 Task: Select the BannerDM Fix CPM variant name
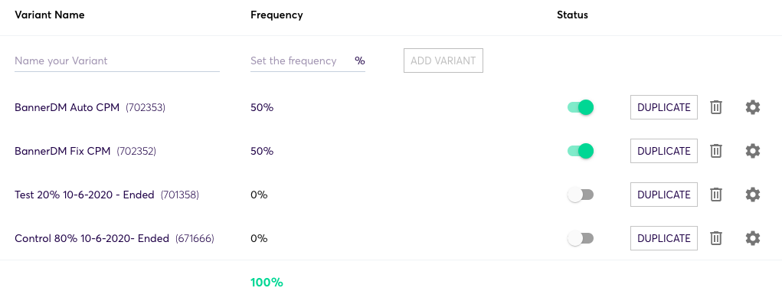pyautogui.click(x=62, y=151)
